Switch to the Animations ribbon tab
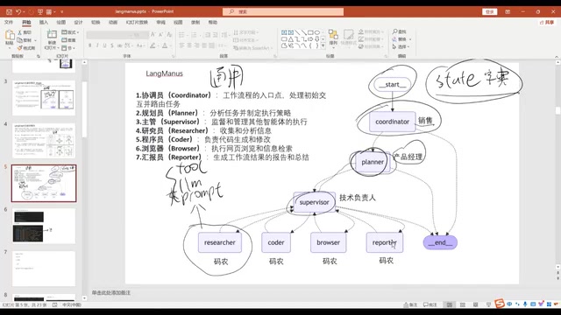This screenshot has height=315, width=561. coord(113,22)
